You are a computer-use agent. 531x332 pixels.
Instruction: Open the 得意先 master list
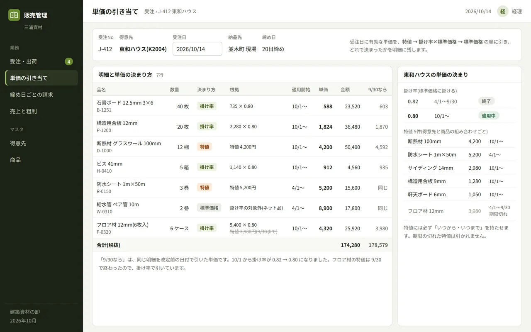(41, 143)
